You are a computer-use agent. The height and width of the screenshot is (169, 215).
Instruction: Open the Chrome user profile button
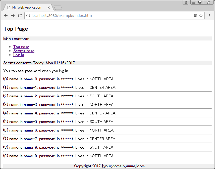pyautogui.click(x=186, y=2)
